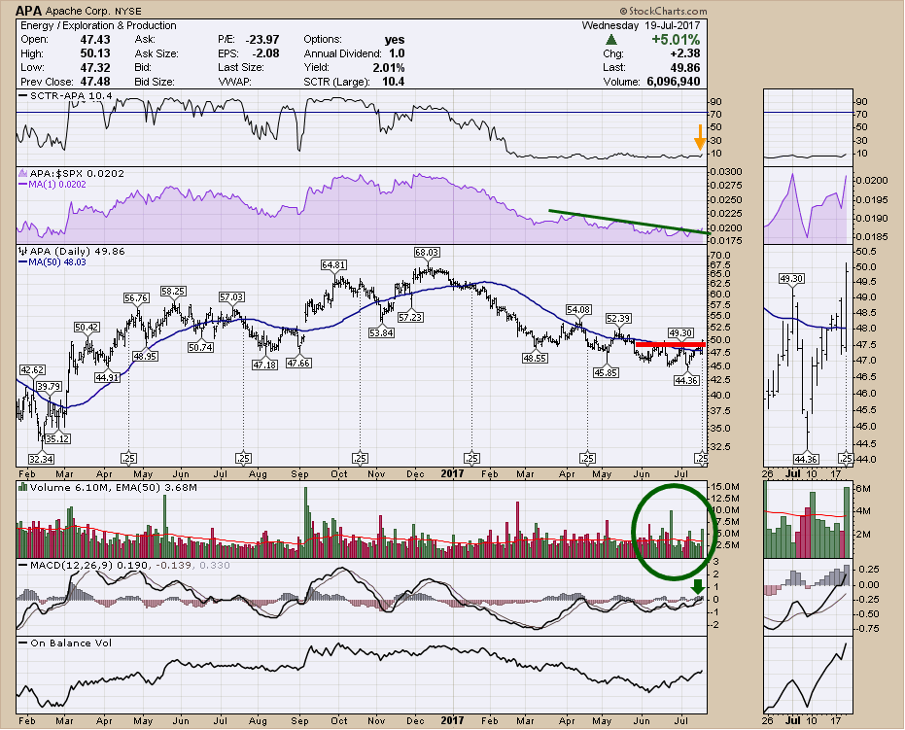Image resolution: width=905 pixels, height=730 pixels.
Task: Click the APA (Daily) 49.86 legend
Action: pyautogui.click(x=72, y=251)
